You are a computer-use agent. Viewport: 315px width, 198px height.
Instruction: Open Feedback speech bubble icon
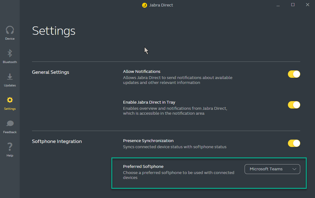(x=10, y=124)
